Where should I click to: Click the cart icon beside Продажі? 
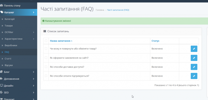click(x=1, y=99)
